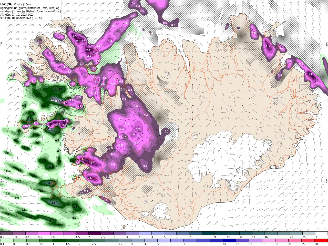Select lightest green lower swatch between 0.1 and 0.3
The height and width of the screenshot is (246, 328).
[6, 240]
